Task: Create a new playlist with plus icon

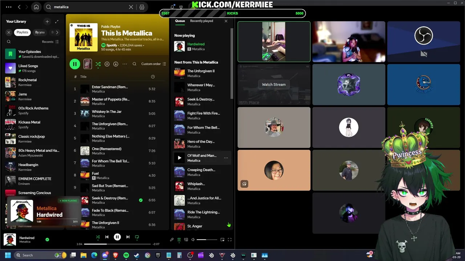Action: click(47, 21)
